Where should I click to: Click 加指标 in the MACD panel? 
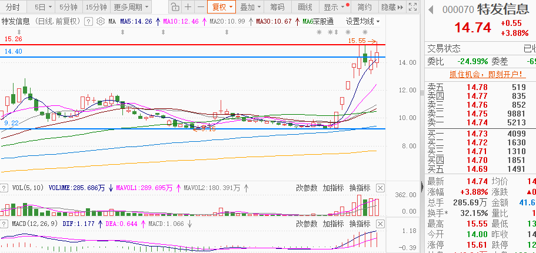pos(333,224)
